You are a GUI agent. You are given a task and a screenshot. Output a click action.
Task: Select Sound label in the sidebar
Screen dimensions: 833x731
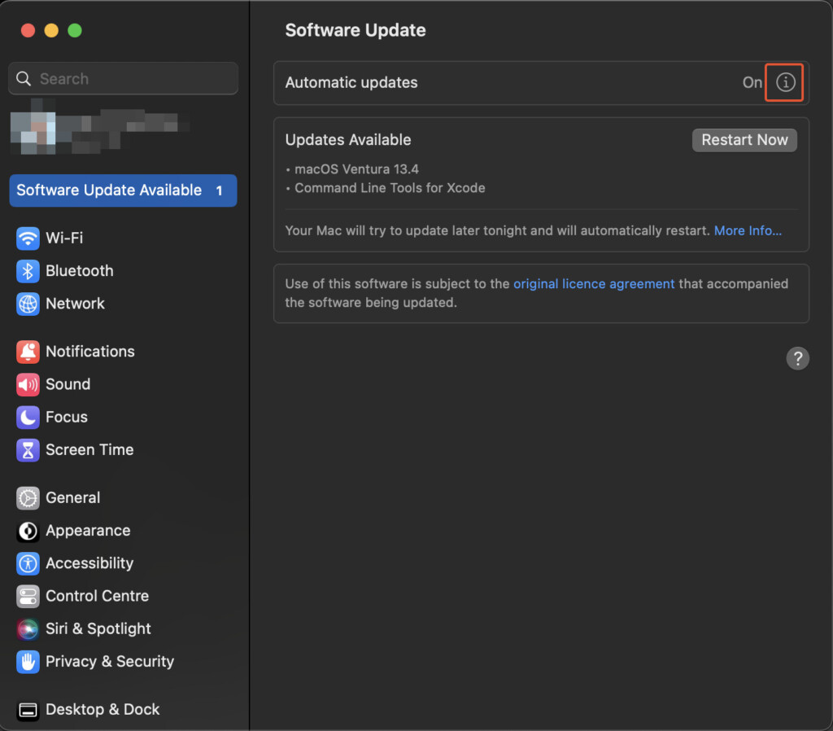coord(68,384)
